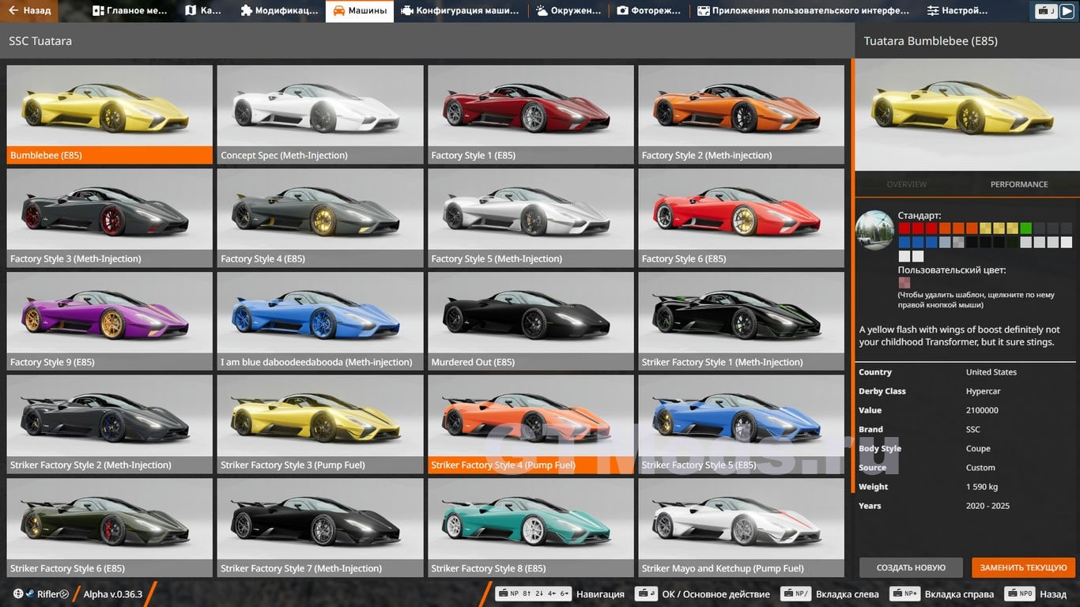The width and height of the screenshot is (1080, 607).
Task: Select Striker Factory Style 1 (Meth-Injection)
Action: (x=741, y=321)
